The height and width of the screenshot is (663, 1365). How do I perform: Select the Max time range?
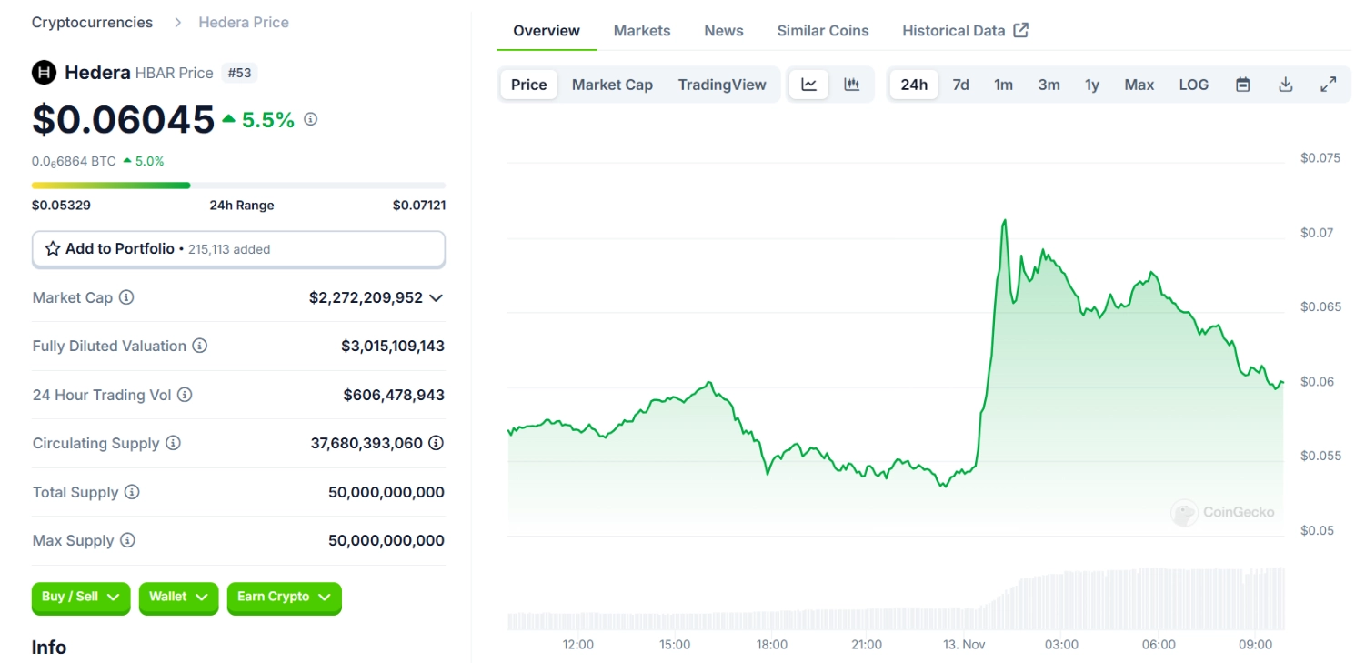tap(1139, 85)
